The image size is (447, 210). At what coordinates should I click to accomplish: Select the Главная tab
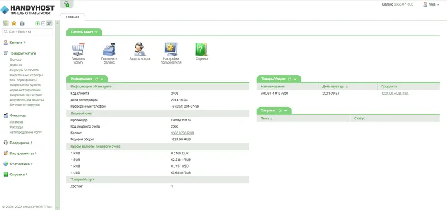coord(73,17)
